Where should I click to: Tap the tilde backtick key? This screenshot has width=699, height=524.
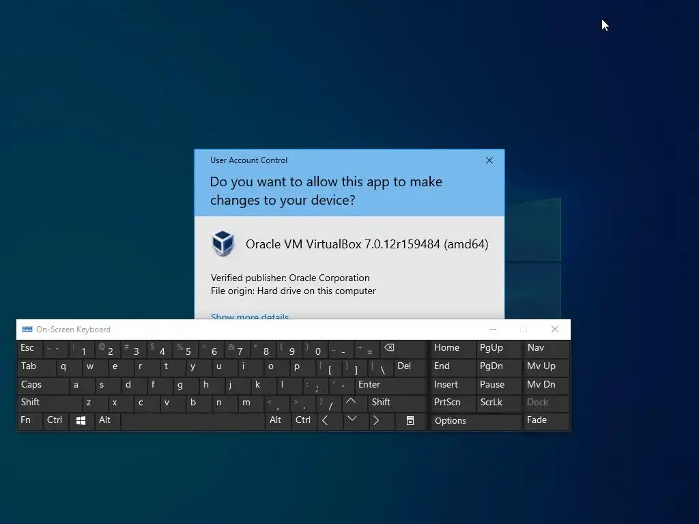pyautogui.click(x=55, y=350)
